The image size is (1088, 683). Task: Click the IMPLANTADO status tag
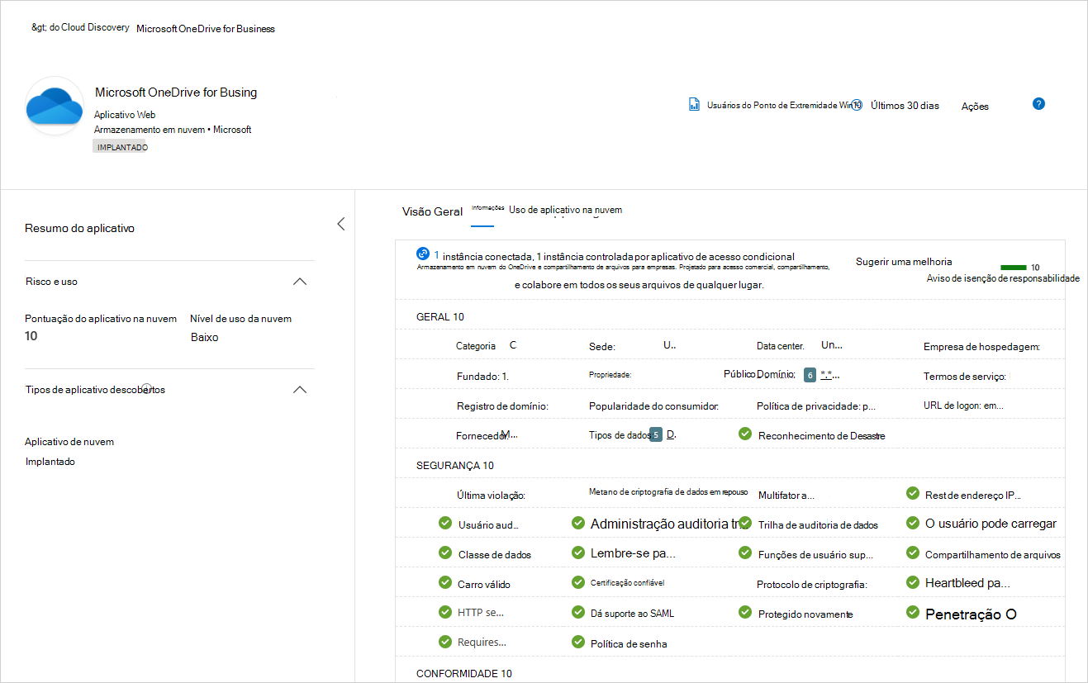pyautogui.click(x=120, y=147)
